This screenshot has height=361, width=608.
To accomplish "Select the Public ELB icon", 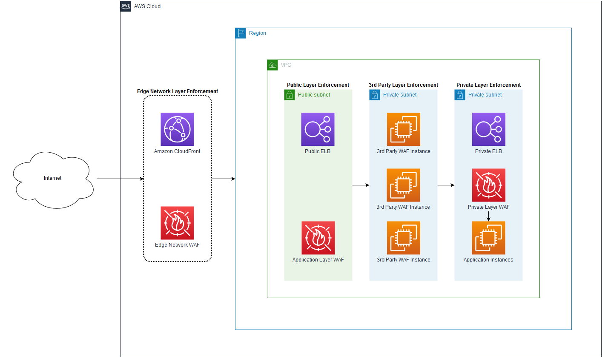I will 318,129.
